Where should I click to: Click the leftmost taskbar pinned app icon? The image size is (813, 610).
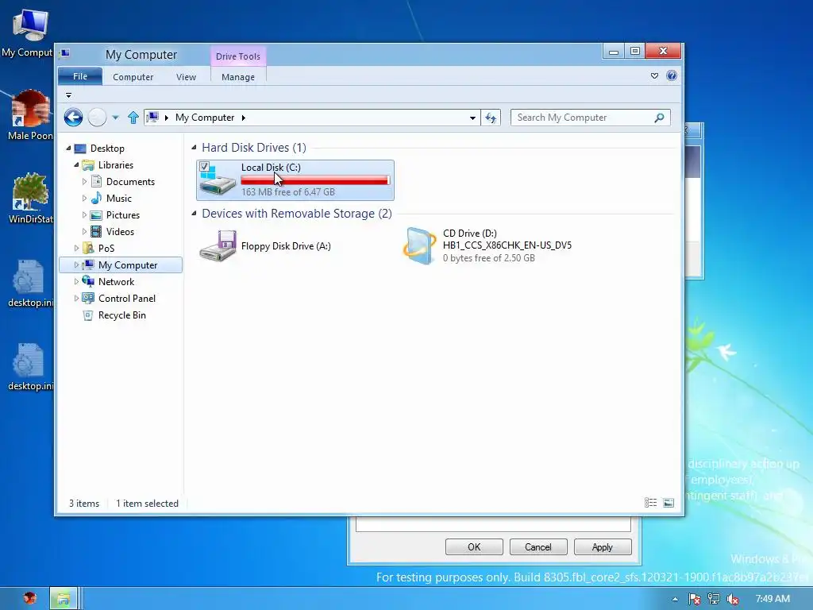(x=30, y=599)
